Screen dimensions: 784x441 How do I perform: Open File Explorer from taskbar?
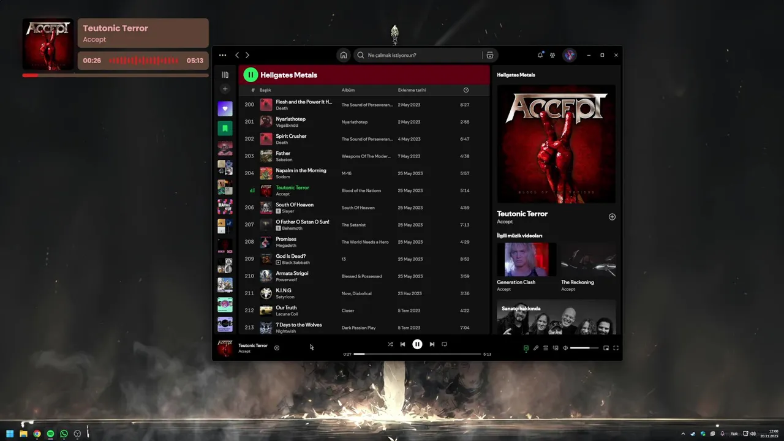(x=23, y=434)
